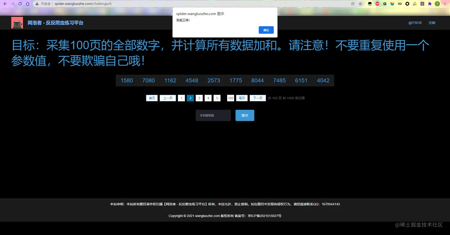Open Chrome's three-dot menu
The height and width of the screenshot is (235, 450).
point(445,4)
